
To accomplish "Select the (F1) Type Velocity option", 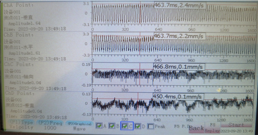I will pos(21,125).
